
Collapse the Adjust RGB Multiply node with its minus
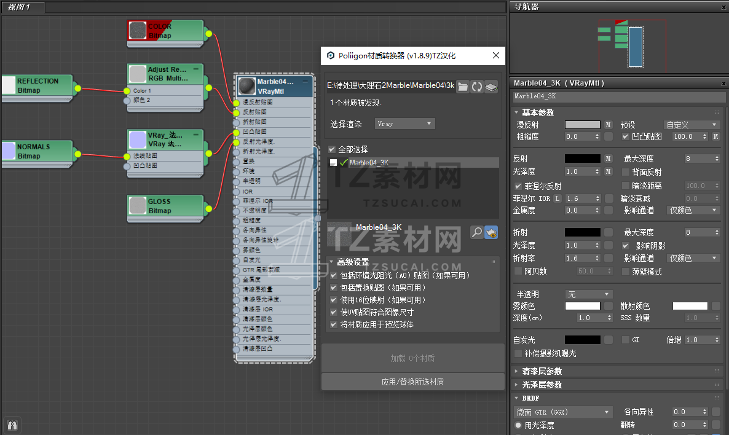[x=196, y=69]
